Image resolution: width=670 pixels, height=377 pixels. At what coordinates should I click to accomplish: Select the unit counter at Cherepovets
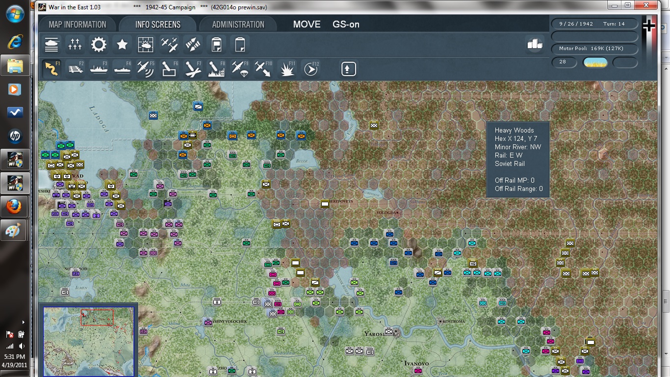click(325, 204)
